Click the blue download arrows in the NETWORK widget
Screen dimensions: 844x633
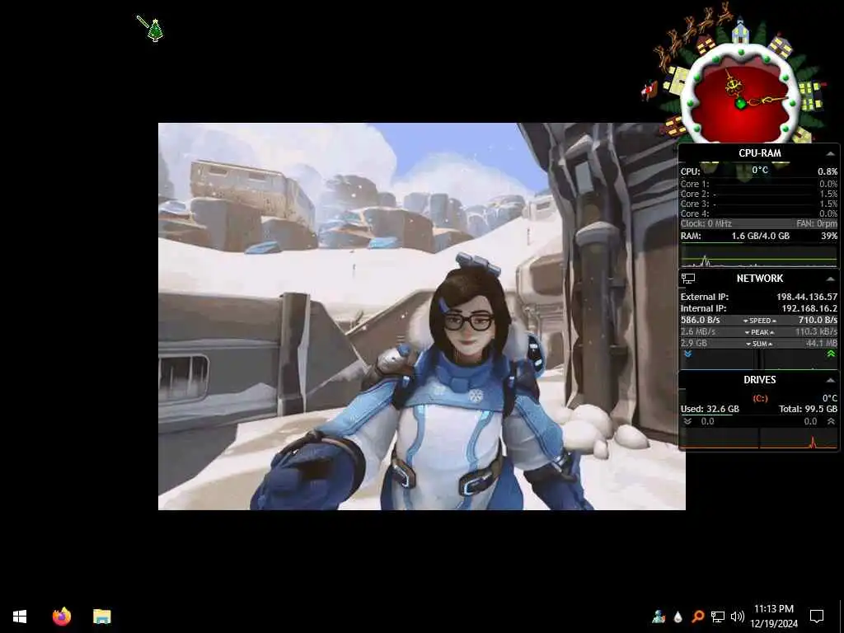click(688, 354)
